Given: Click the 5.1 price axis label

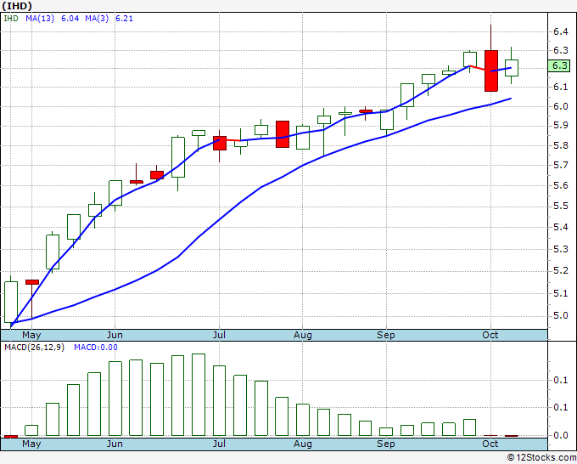Looking at the screenshot, I should coord(561,294).
